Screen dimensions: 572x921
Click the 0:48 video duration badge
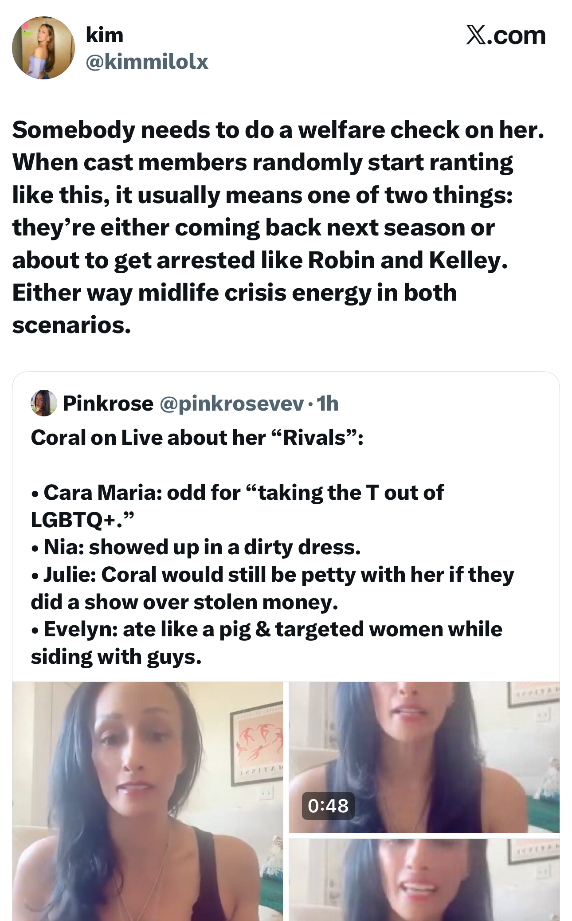pyautogui.click(x=328, y=806)
